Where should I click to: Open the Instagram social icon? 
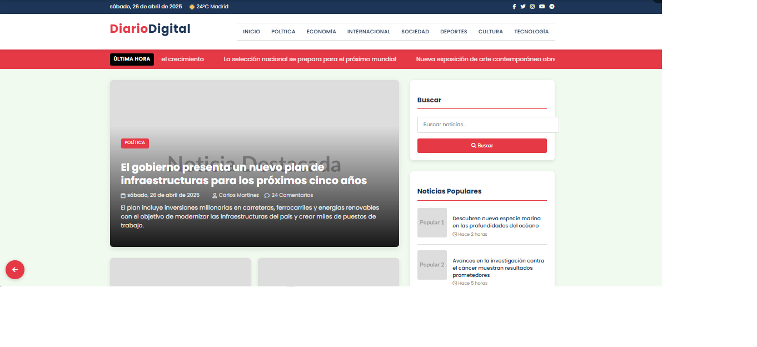(532, 6)
